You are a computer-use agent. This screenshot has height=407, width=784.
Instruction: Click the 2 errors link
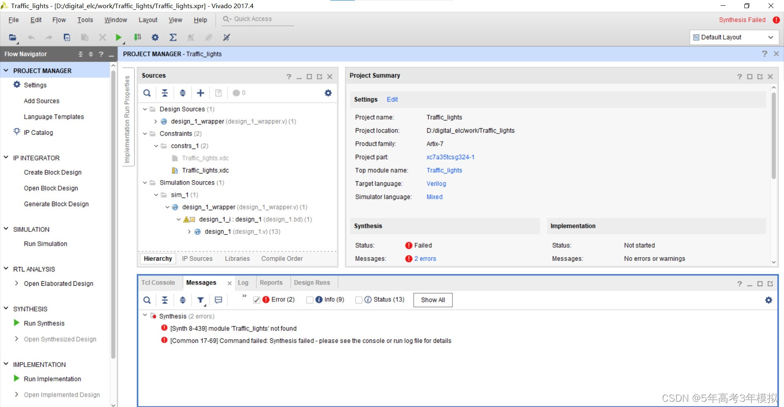pyautogui.click(x=425, y=258)
